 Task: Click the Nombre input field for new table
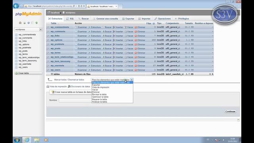(75, 100)
